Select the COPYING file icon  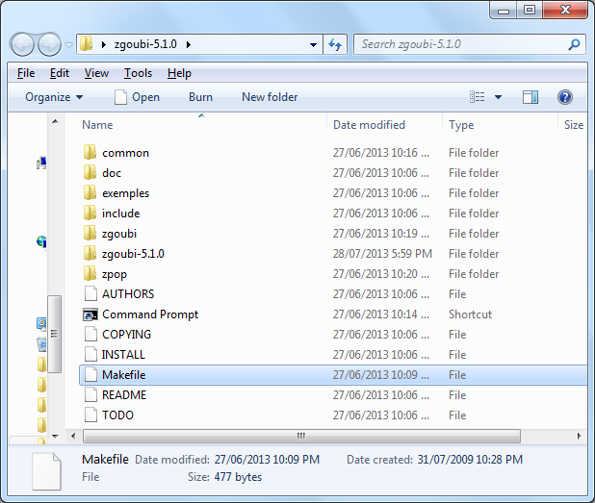pyautogui.click(x=91, y=335)
